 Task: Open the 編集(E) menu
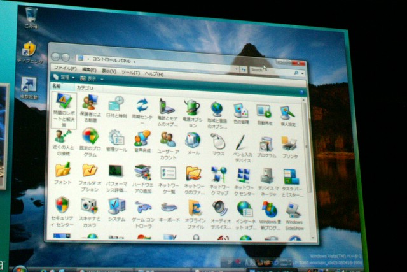coord(89,70)
